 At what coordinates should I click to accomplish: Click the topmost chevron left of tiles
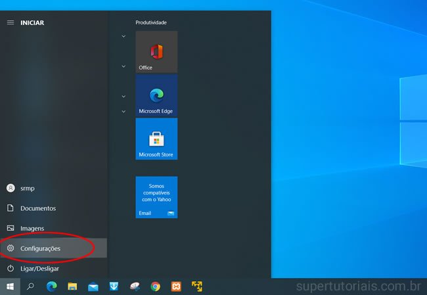[124, 36]
